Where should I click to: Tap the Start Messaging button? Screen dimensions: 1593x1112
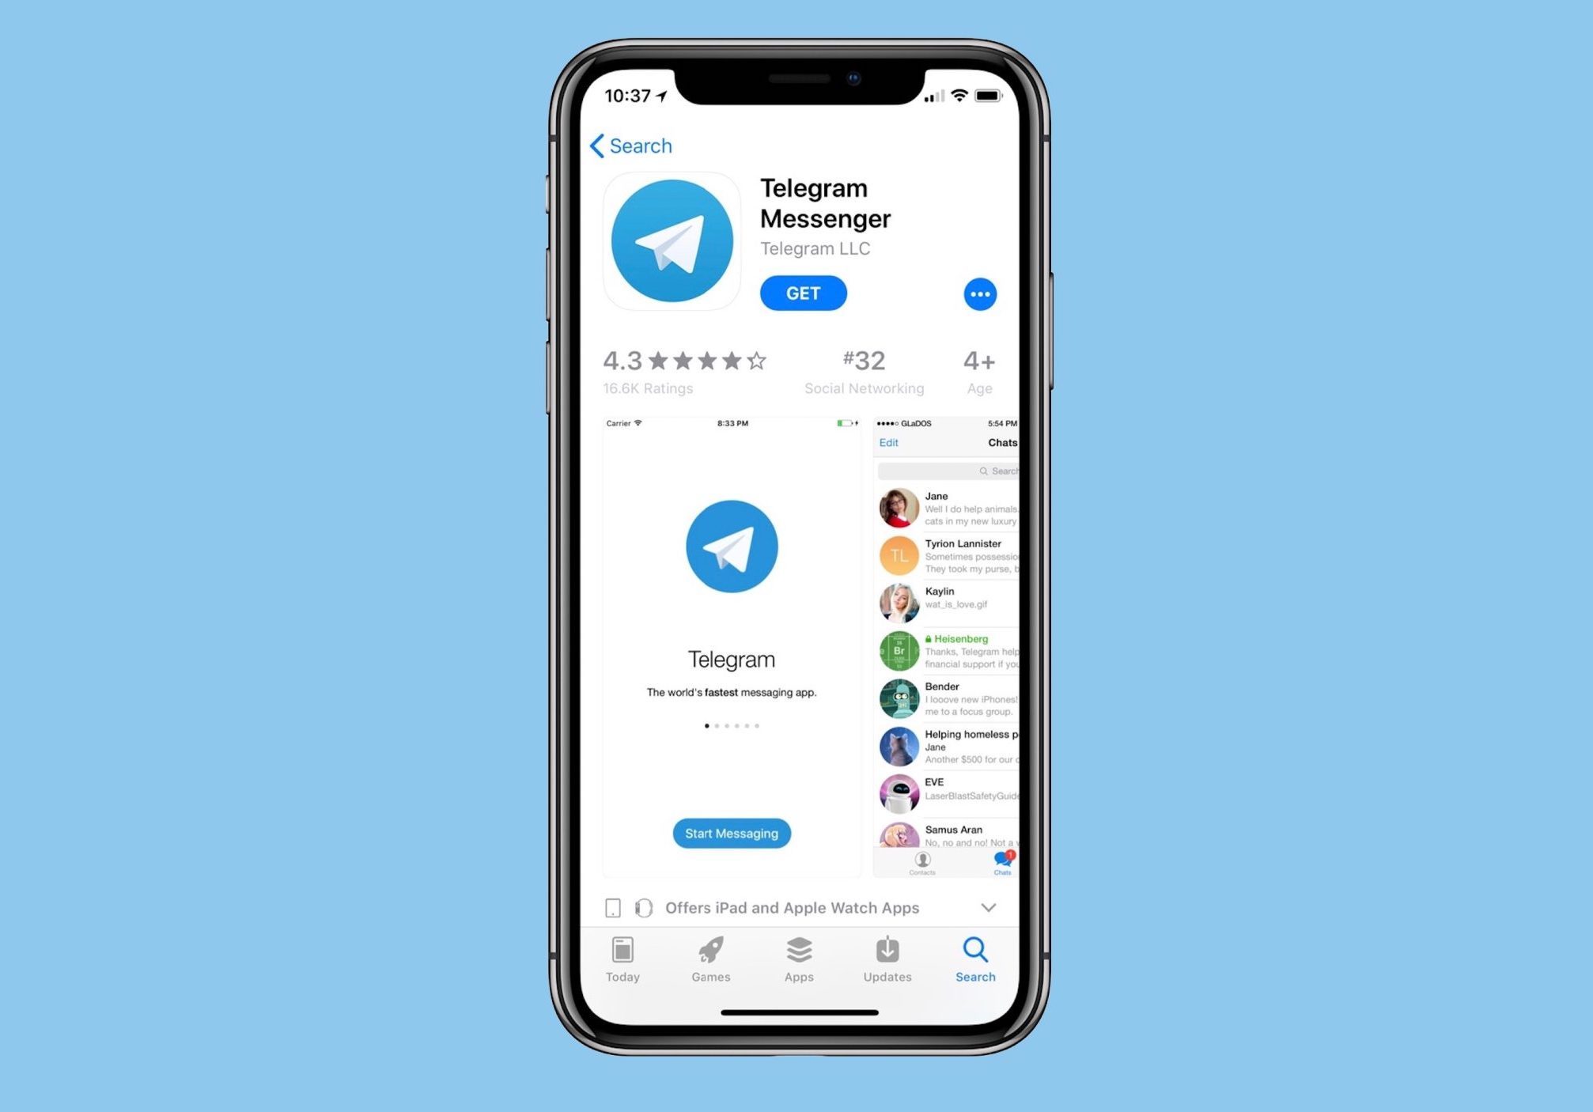732,834
